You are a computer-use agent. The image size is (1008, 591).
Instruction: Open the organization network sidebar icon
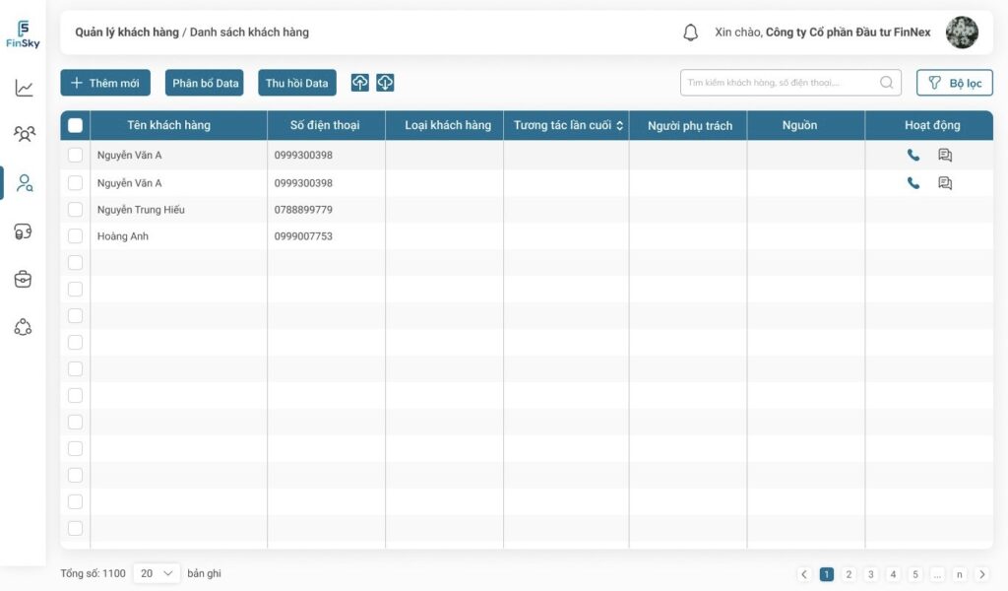point(24,327)
